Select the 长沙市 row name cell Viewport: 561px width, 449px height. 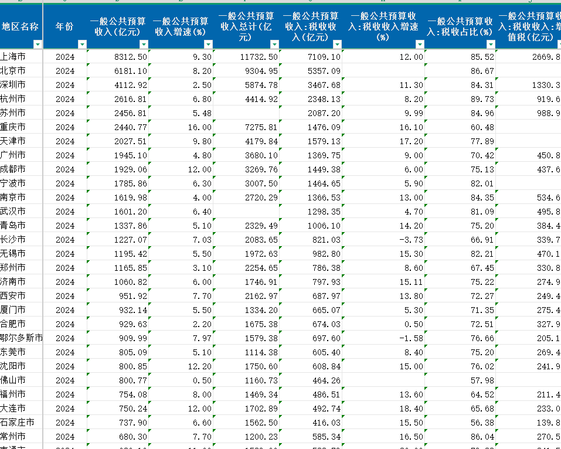pyautogui.click(x=21, y=239)
